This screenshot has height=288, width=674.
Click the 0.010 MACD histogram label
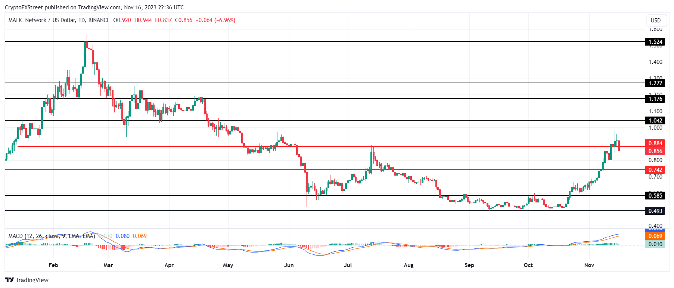point(655,244)
